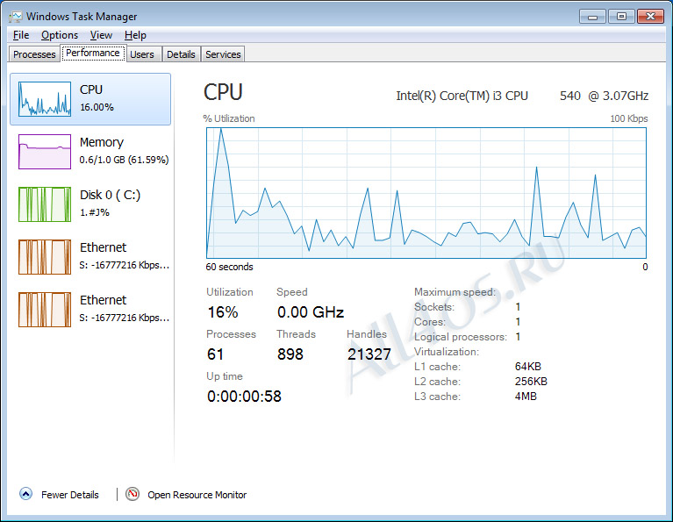673x522 pixels.
Task: Click the Fewer Details up-arrow icon
Action: point(25,494)
